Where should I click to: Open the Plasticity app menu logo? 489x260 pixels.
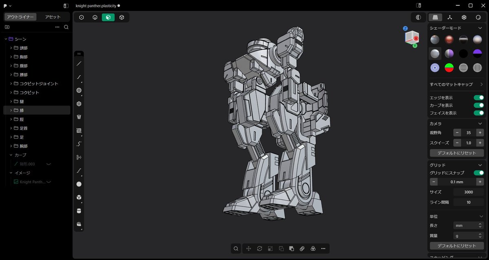[x=7, y=6]
